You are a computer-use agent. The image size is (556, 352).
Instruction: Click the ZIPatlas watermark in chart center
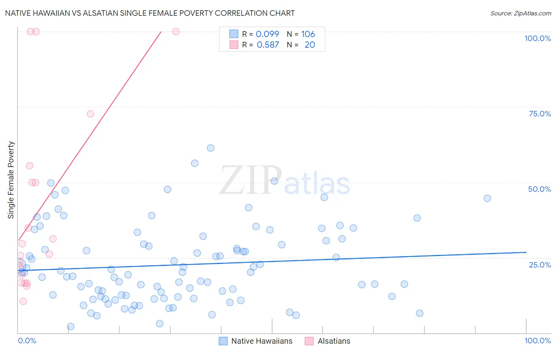[285, 181]
